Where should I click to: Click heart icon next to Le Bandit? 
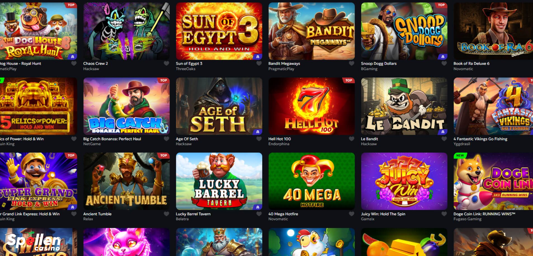(444, 139)
